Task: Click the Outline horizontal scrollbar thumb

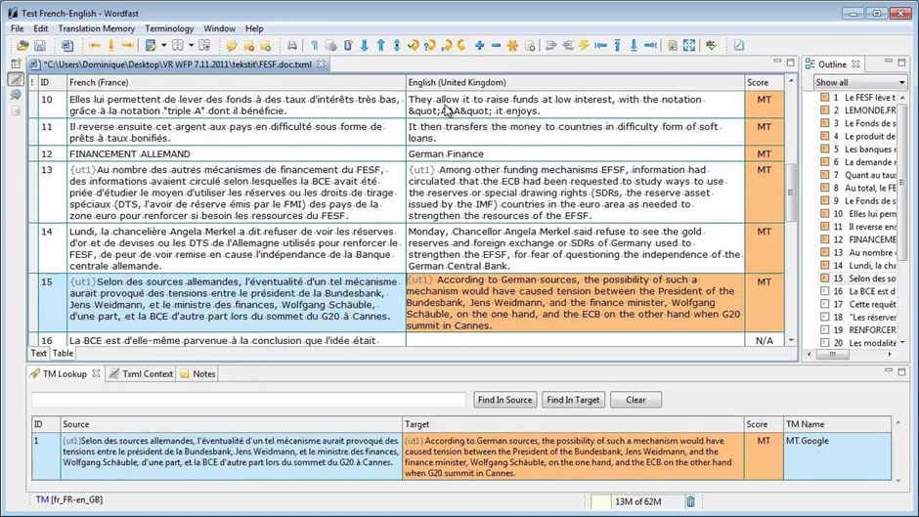Action: (832, 354)
